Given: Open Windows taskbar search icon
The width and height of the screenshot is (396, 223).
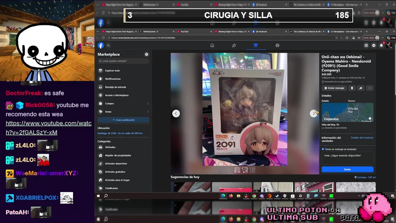Looking at the screenshot, I should [106, 196].
